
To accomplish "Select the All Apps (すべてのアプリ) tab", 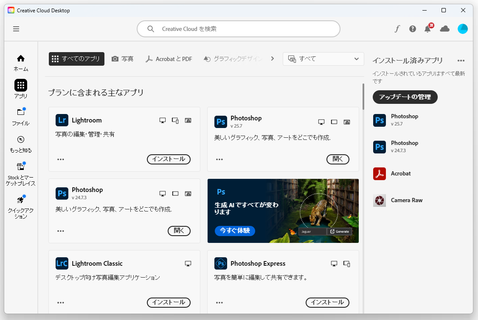I will pos(76,59).
